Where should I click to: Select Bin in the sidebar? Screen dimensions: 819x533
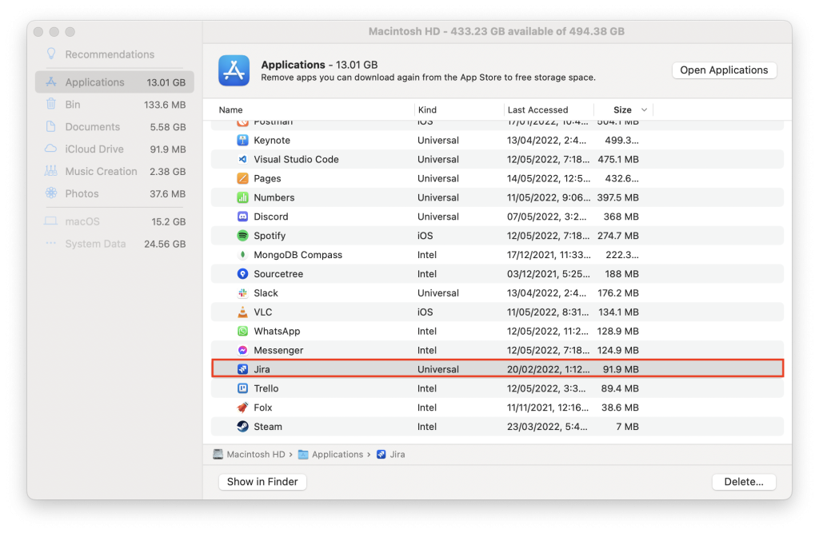114,105
